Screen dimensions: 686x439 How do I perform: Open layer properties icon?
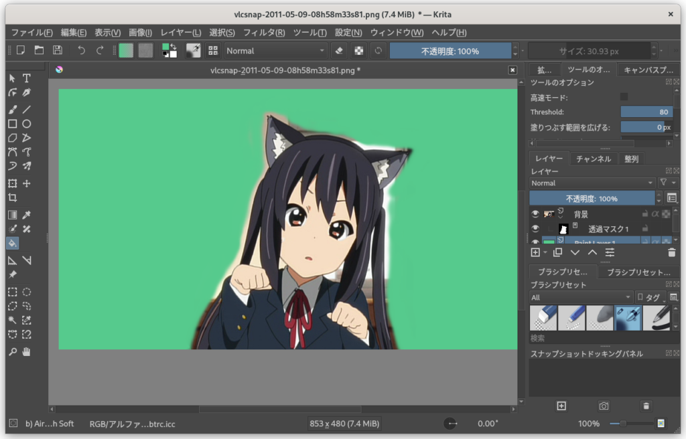pos(610,252)
